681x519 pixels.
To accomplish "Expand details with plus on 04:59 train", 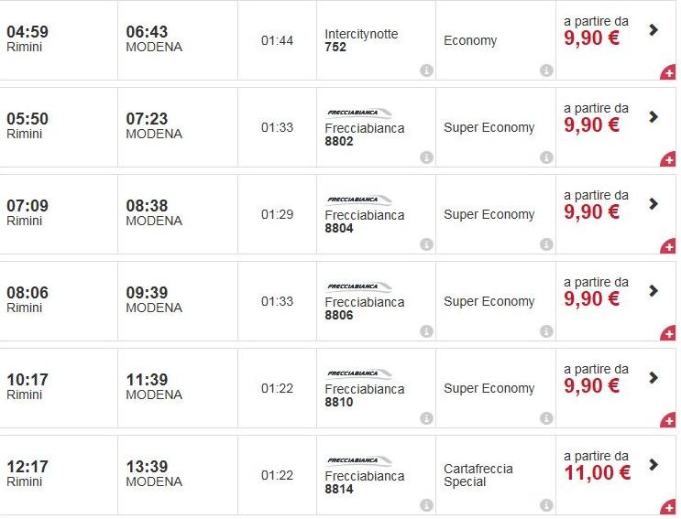I will (669, 72).
